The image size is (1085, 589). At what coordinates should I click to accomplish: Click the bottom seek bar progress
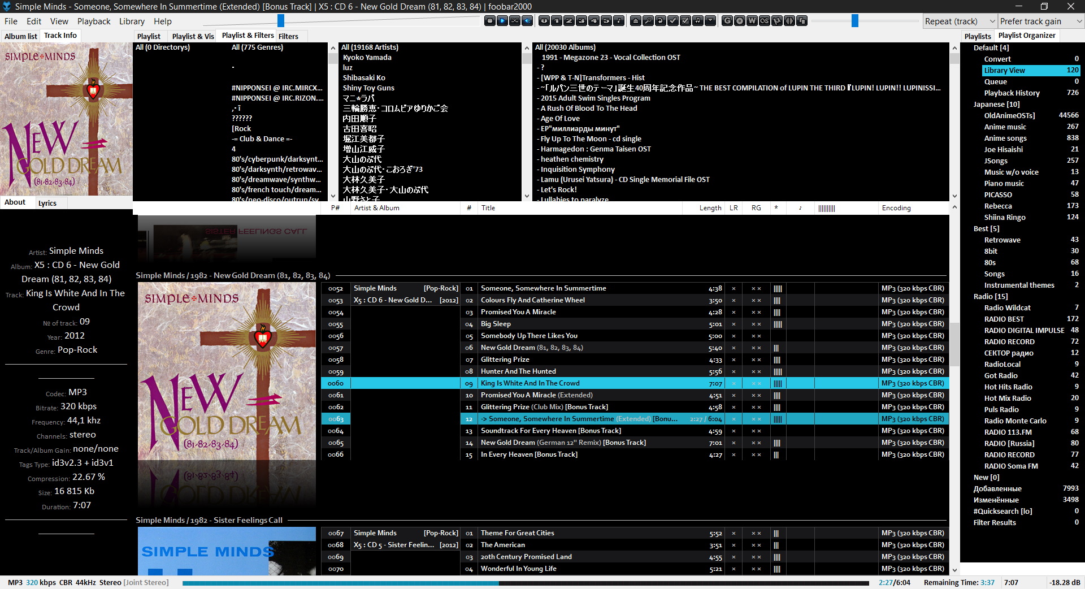[x=526, y=583]
